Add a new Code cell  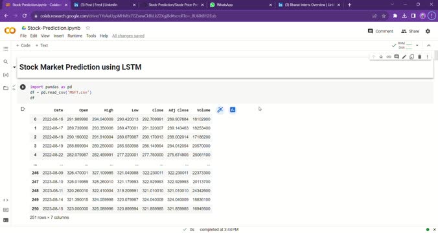(23, 45)
